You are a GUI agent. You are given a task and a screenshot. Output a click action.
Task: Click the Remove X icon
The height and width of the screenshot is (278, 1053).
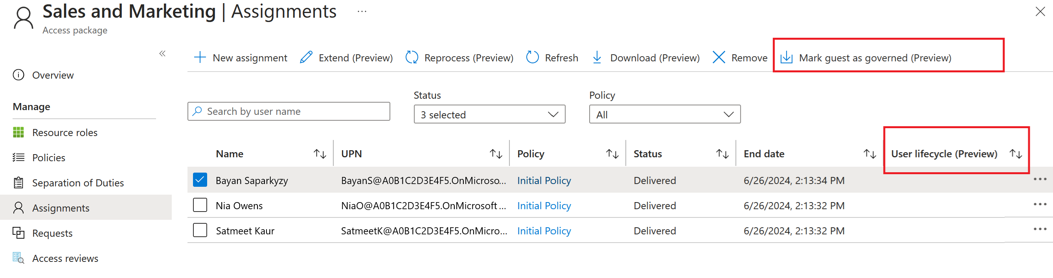(x=719, y=57)
